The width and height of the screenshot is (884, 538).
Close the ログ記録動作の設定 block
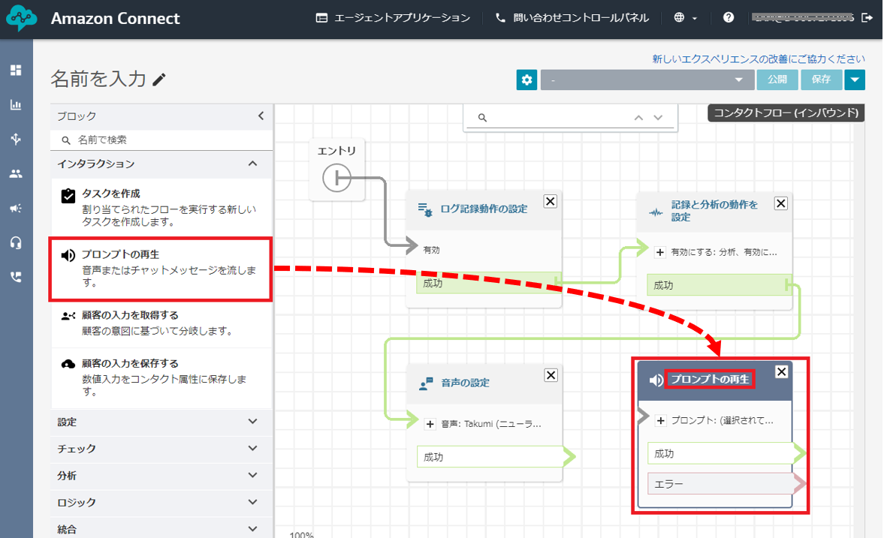click(x=551, y=201)
